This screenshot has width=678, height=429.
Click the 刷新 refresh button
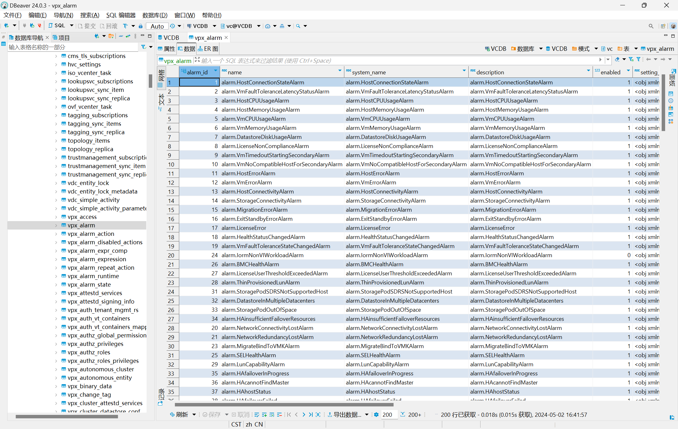click(179, 415)
